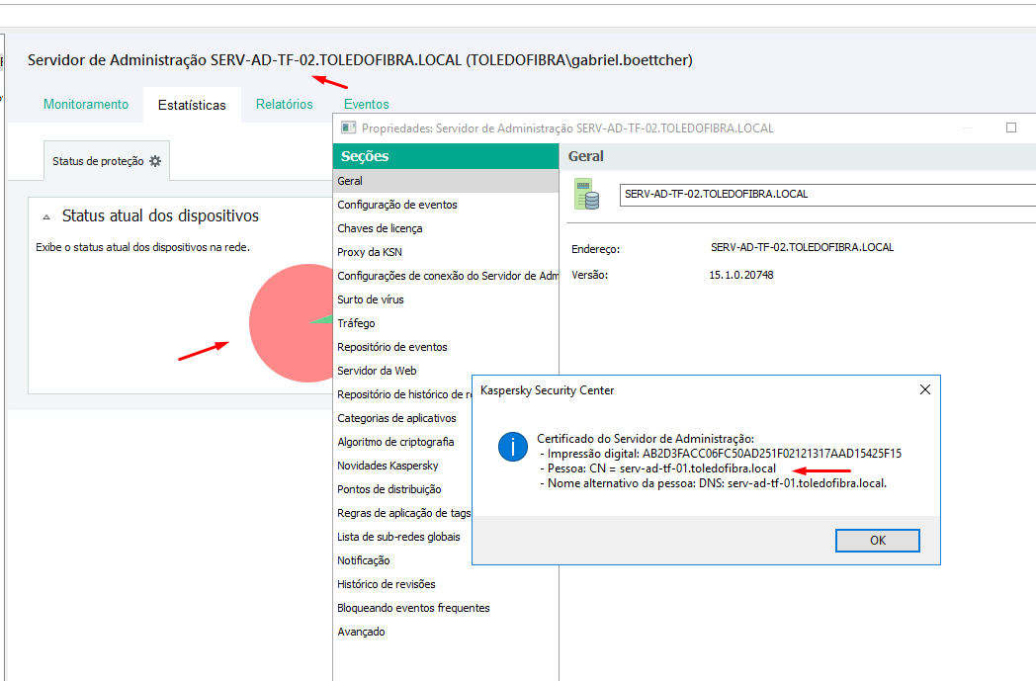Select the Proxy da KSN section
The height and width of the screenshot is (681, 1036).
446,252
